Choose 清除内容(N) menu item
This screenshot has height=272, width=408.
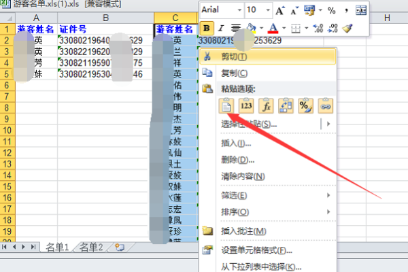point(267,177)
